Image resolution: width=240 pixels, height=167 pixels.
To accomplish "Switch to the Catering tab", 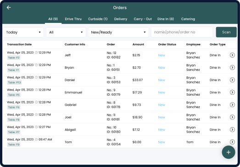I will [188, 19].
